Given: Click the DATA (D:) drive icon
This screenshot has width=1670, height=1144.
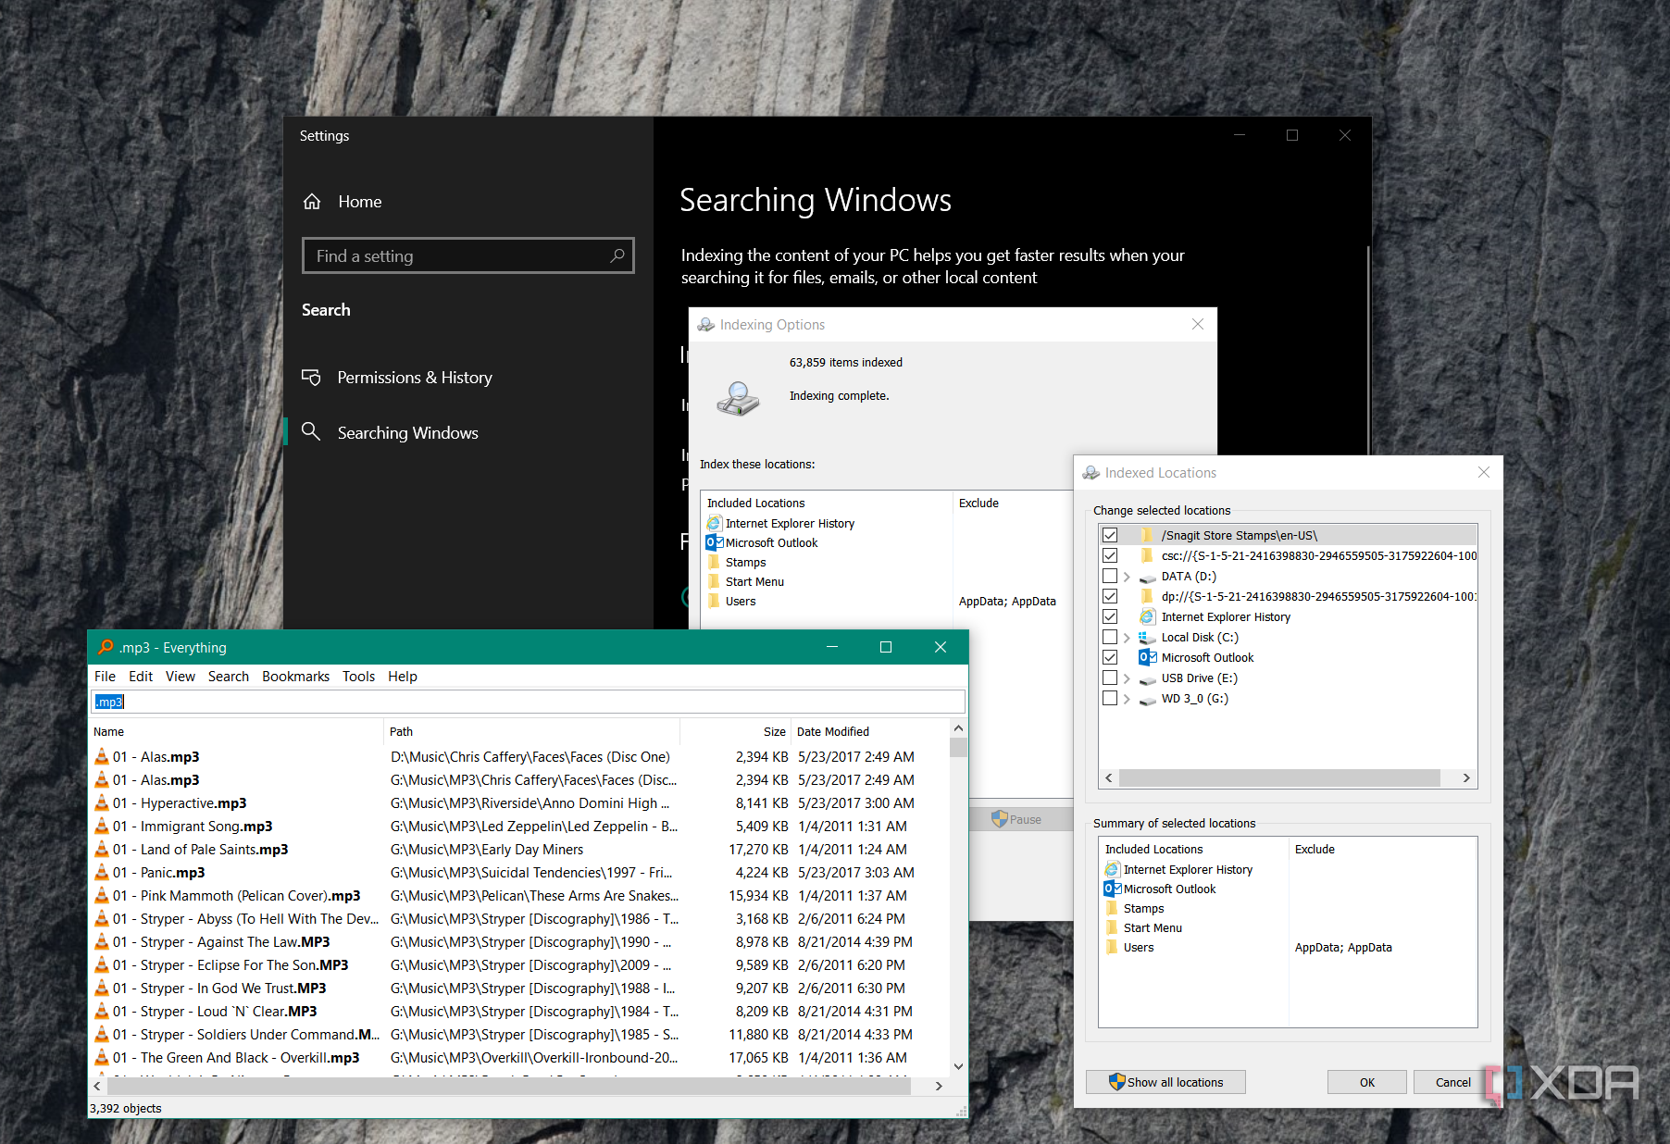Looking at the screenshot, I should click(x=1147, y=577).
